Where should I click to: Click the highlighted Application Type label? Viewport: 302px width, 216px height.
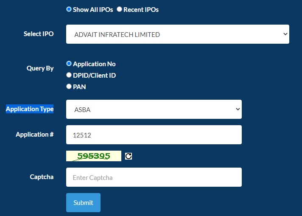[30, 109]
